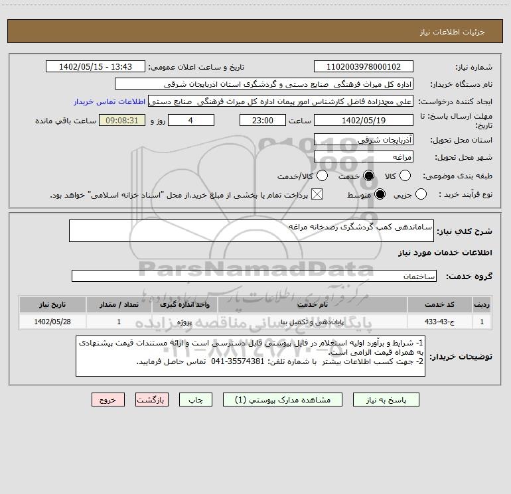
Task: Click the ردیف column header
Action: tap(482, 304)
